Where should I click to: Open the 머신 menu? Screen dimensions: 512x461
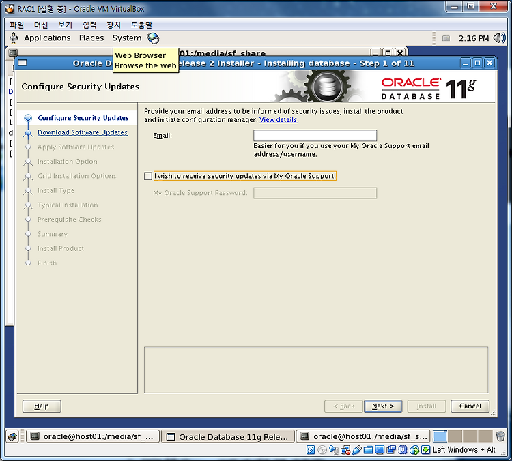[x=41, y=25]
